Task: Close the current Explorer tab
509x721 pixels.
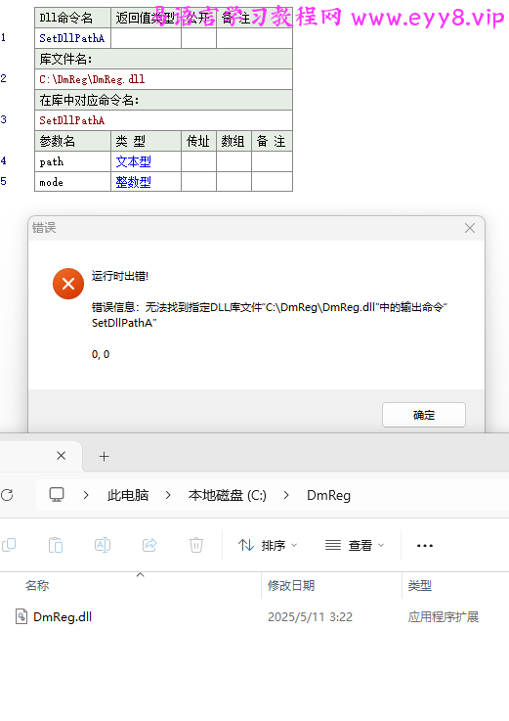Action: pos(62,456)
